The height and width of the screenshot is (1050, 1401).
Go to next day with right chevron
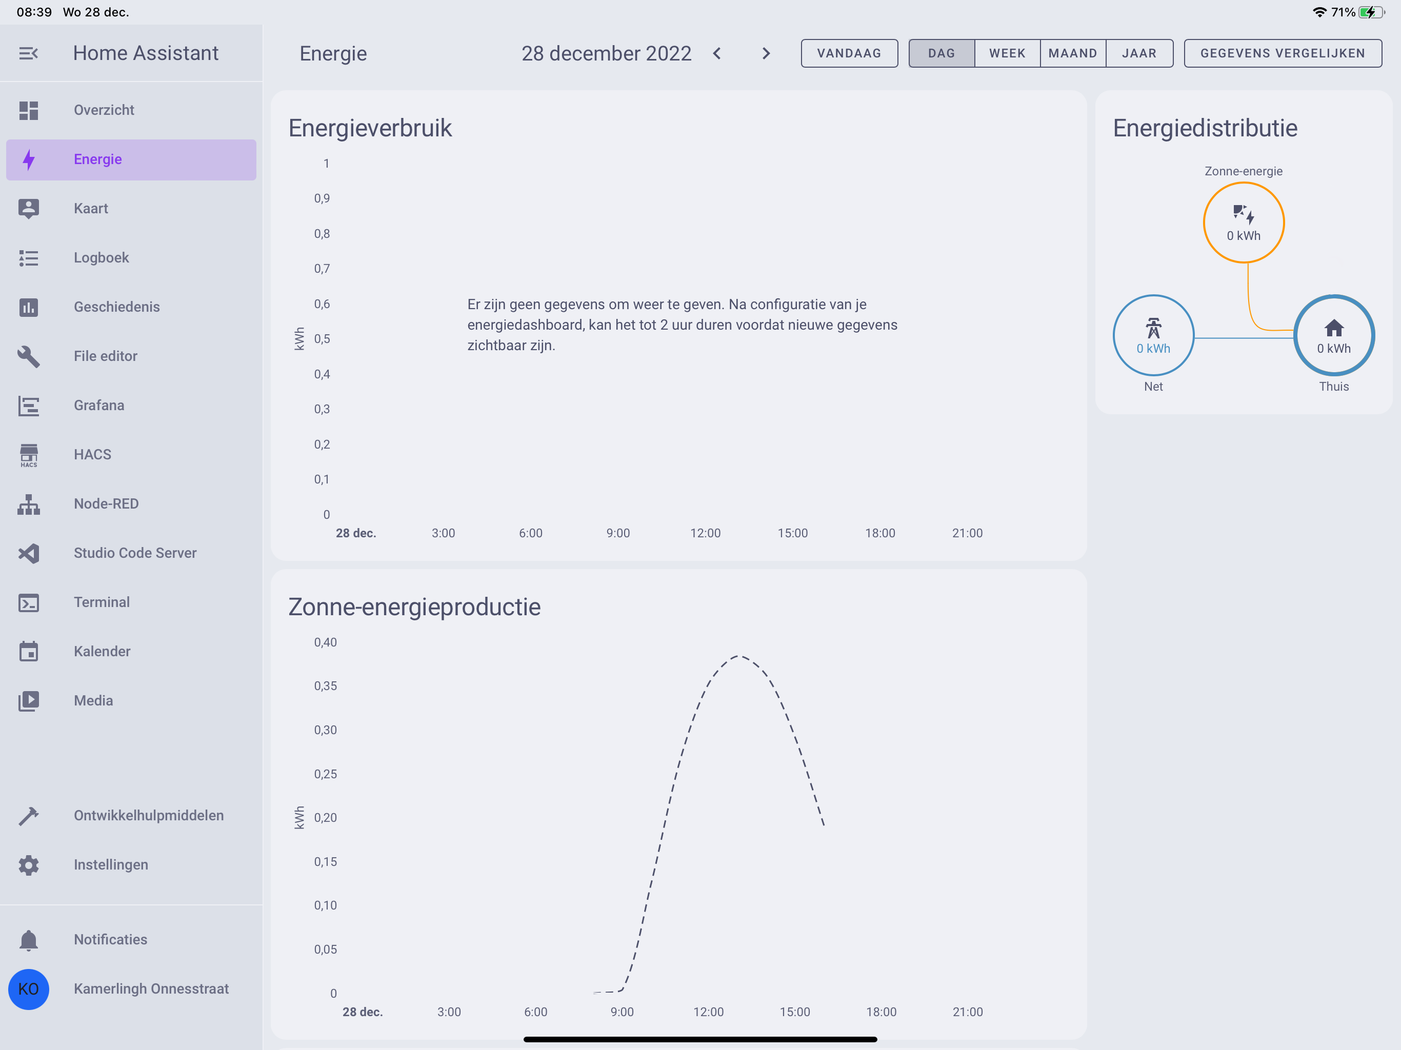tap(766, 53)
